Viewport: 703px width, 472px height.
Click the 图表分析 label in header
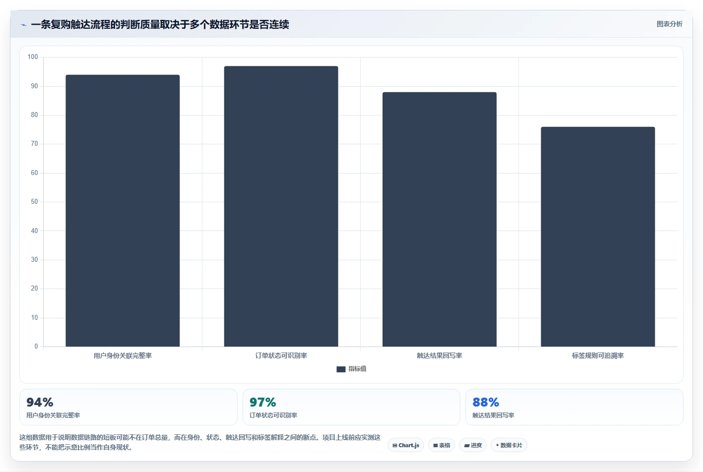pos(669,24)
